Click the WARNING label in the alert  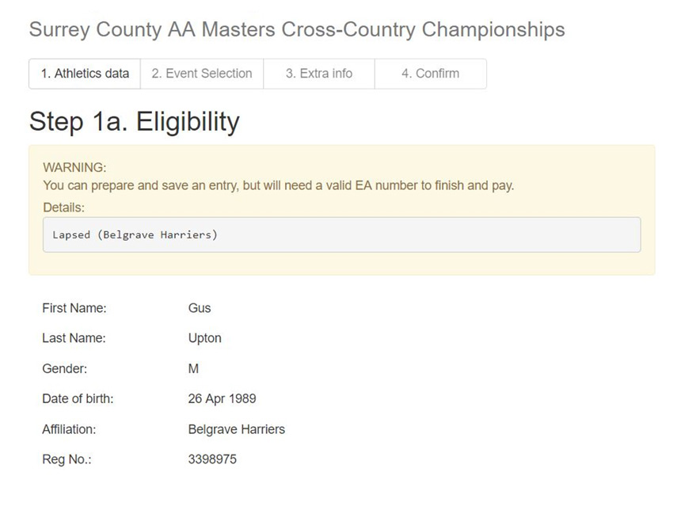74,167
